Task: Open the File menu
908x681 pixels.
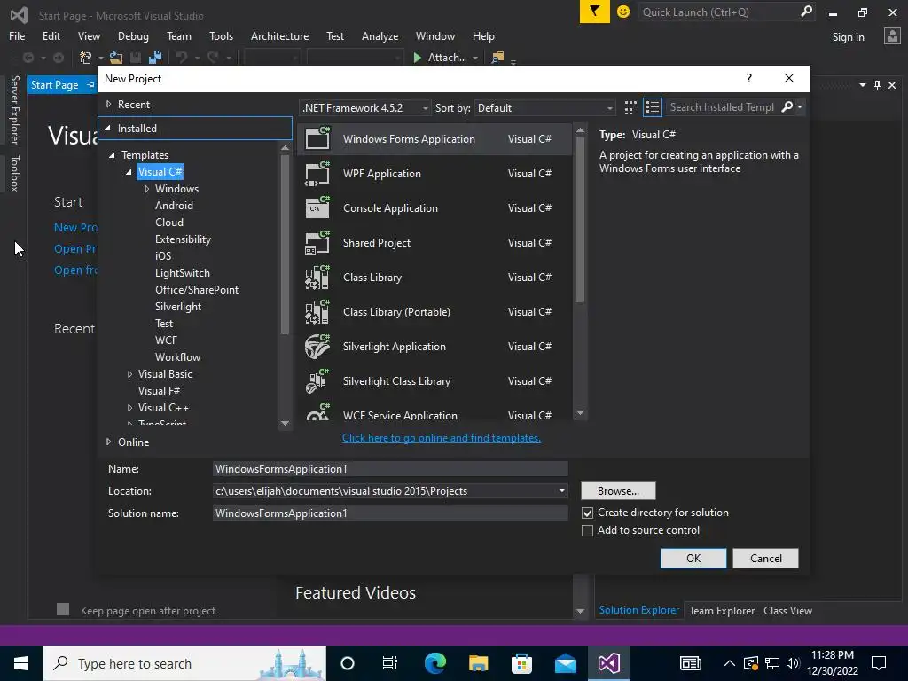Action: tap(17, 35)
